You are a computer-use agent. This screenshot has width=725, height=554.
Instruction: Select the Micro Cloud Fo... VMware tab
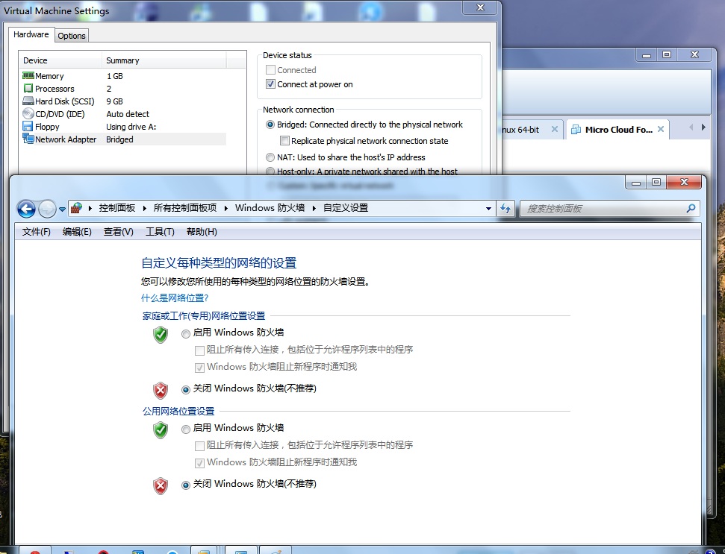point(617,130)
